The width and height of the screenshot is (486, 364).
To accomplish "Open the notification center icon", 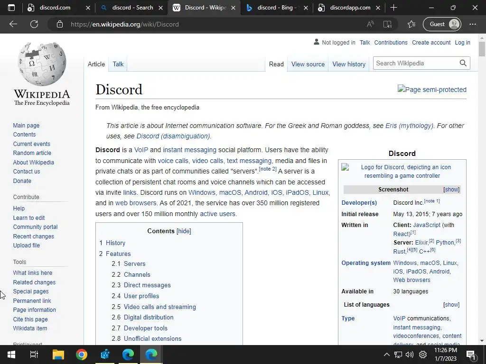I will (x=471, y=355).
